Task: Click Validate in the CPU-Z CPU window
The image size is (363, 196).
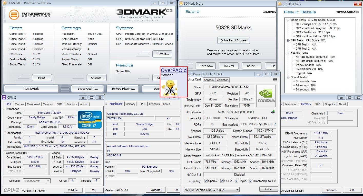Action: (x=73, y=190)
